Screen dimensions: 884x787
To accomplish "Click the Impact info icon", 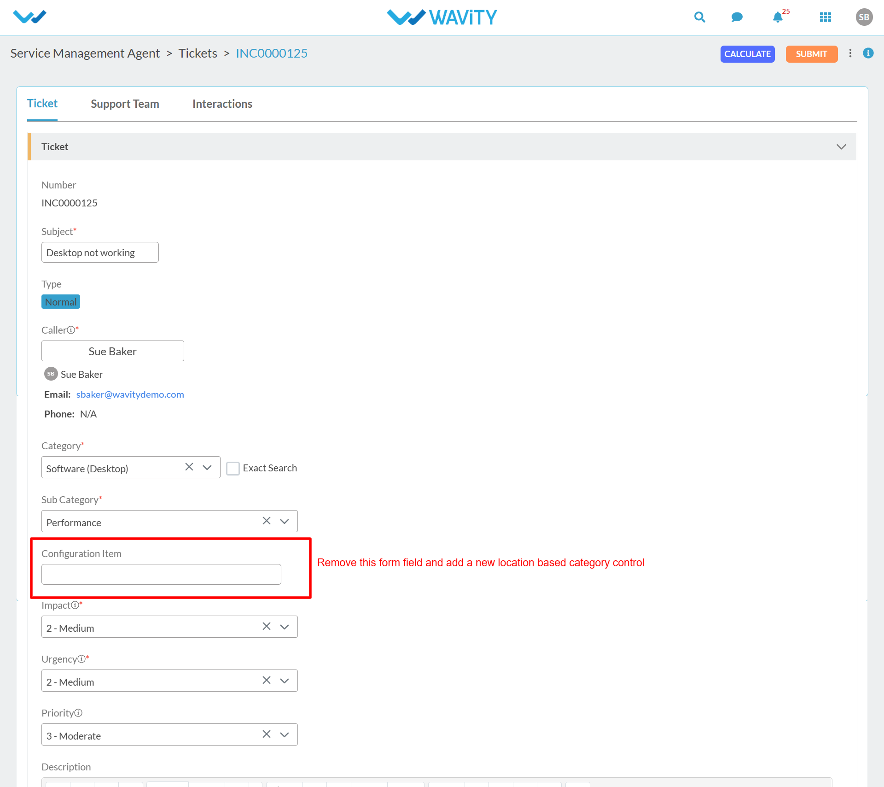I will (75, 605).
